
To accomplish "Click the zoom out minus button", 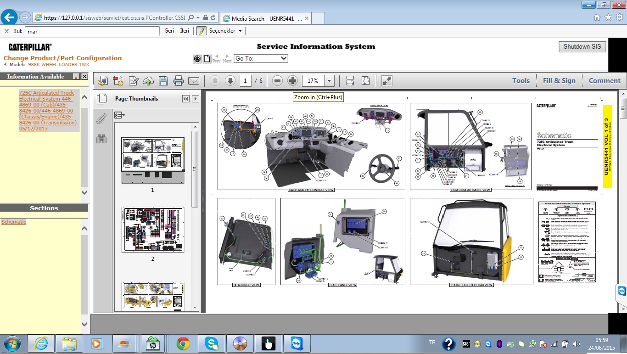I will click(277, 81).
